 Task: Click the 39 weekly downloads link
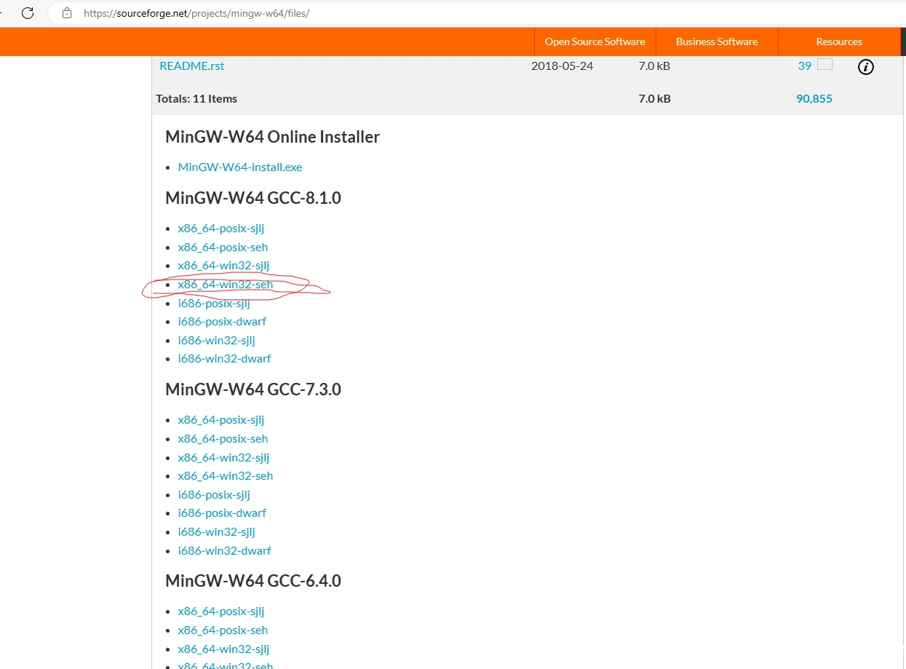[x=804, y=66]
